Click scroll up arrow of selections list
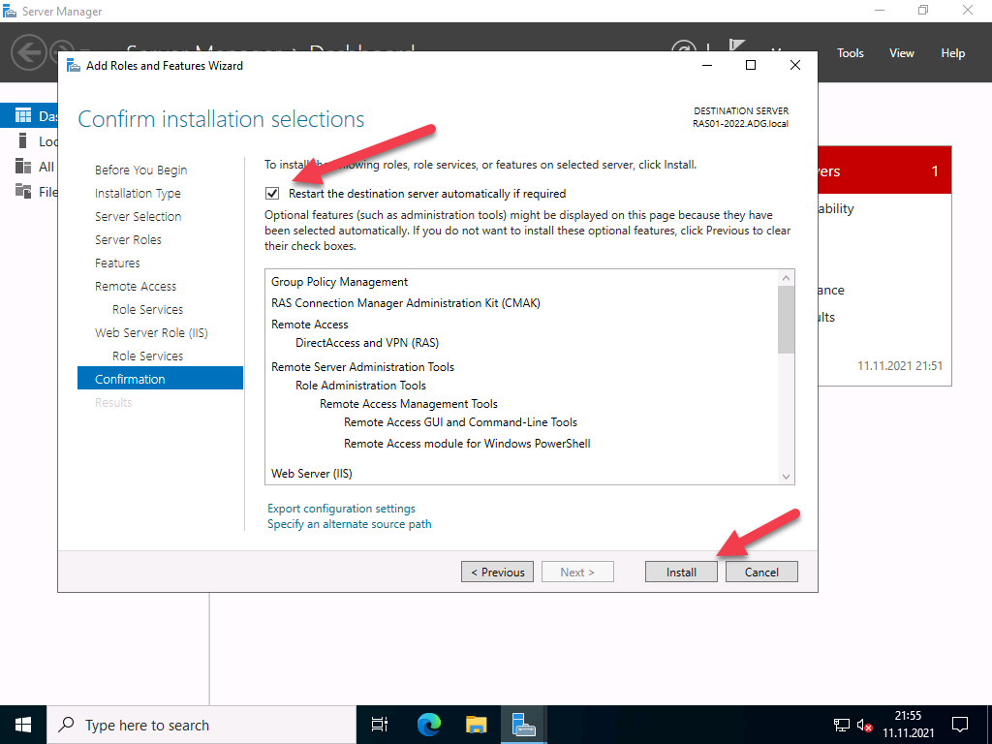 click(x=786, y=278)
